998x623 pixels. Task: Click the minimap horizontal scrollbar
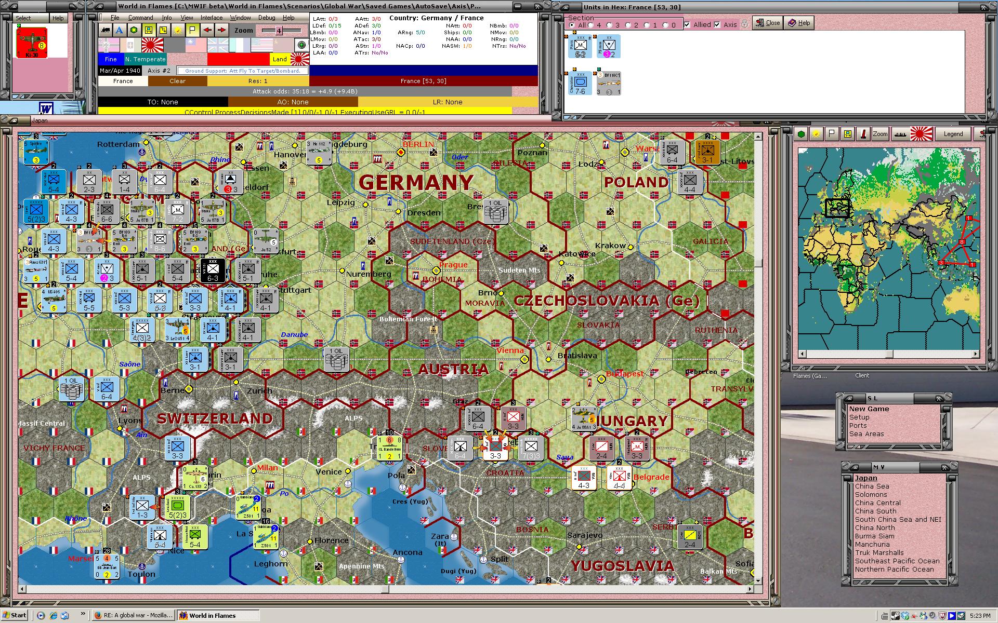[x=889, y=354]
